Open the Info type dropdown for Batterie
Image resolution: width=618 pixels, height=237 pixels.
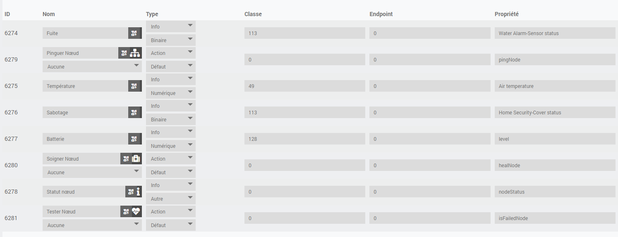coord(171,132)
